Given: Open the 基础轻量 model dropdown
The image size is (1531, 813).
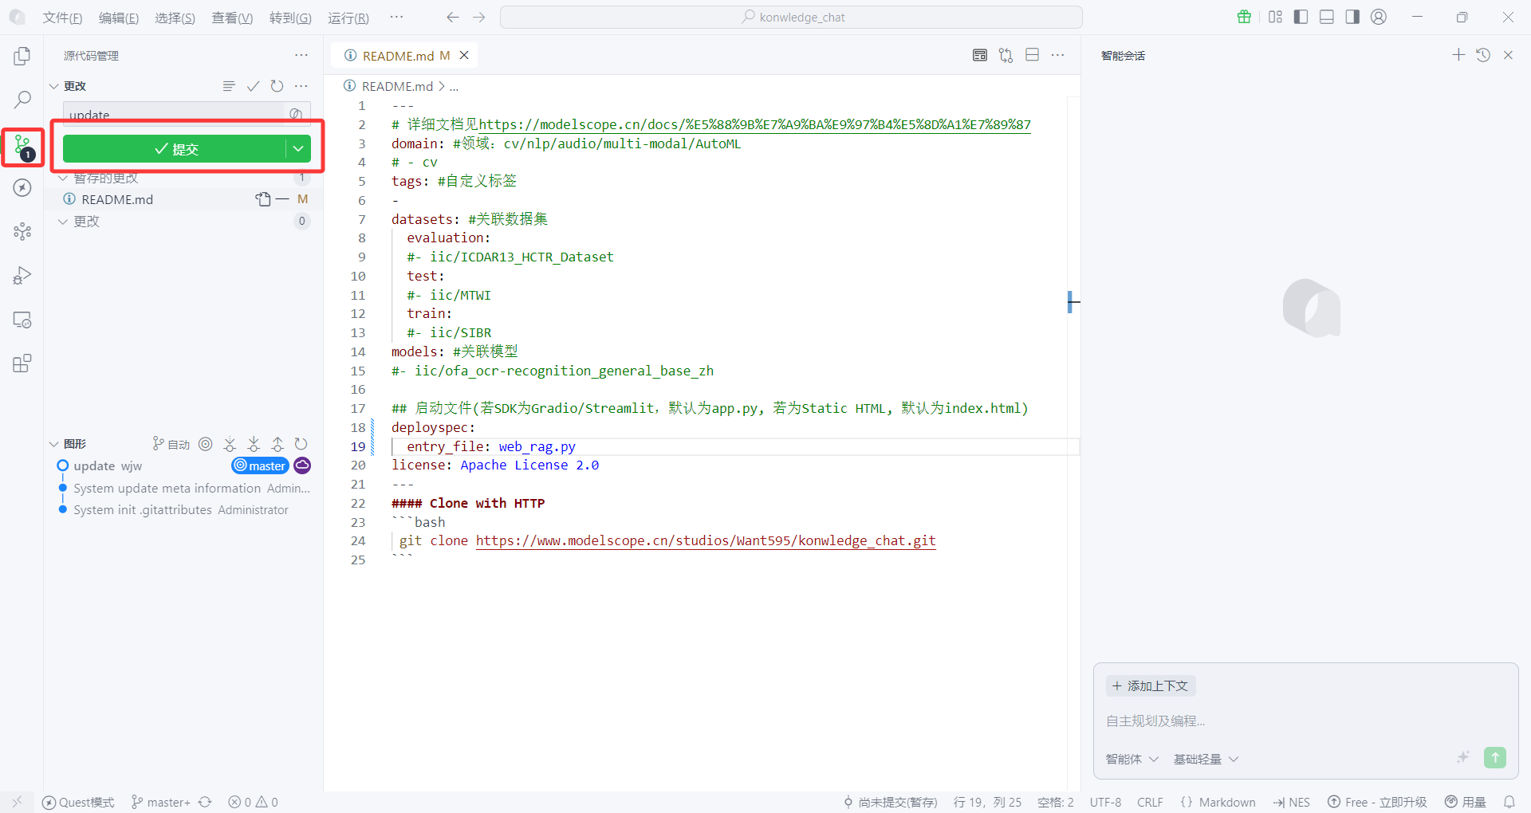Looking at the screenshot, I should 1206,759.
